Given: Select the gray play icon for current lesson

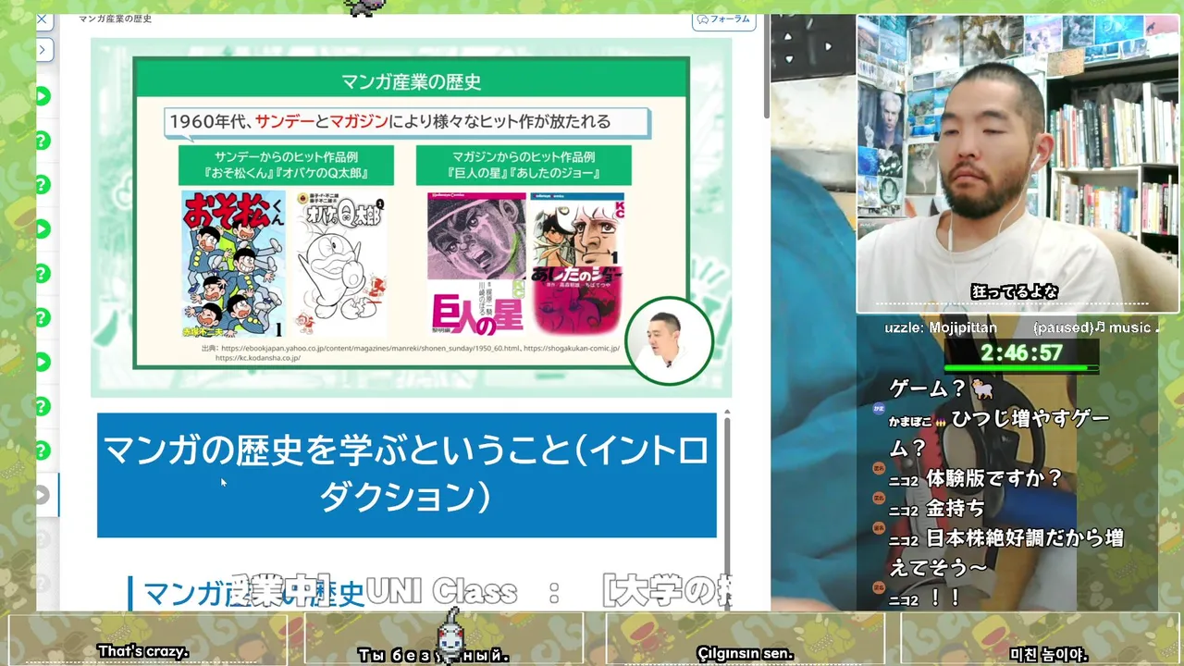Looking at the screenshot, I should 42,495.
